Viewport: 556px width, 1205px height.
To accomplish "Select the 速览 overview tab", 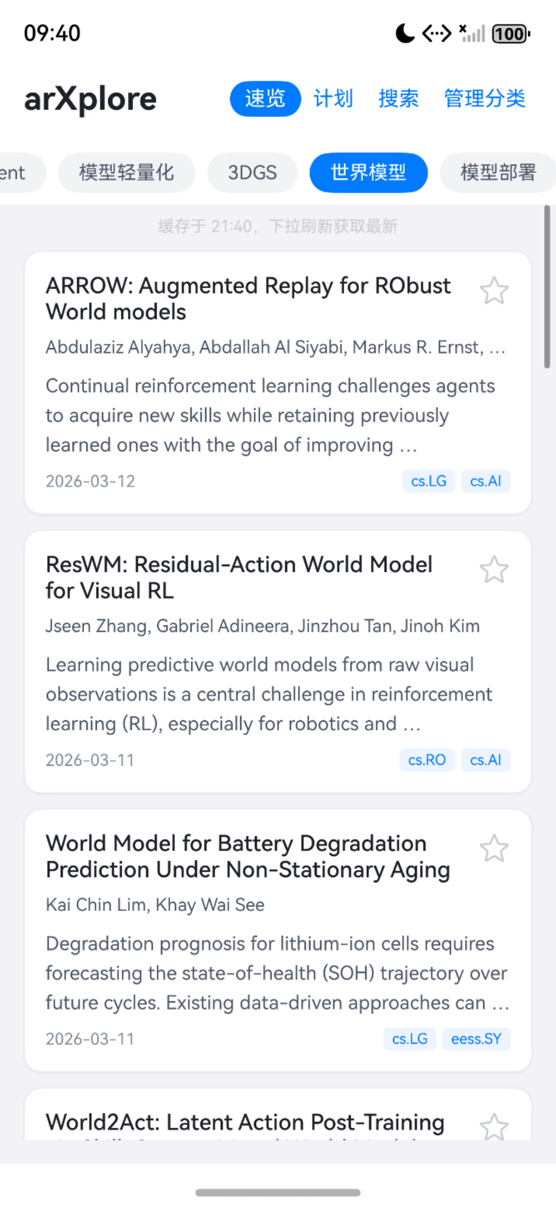I will click(265, 99).
